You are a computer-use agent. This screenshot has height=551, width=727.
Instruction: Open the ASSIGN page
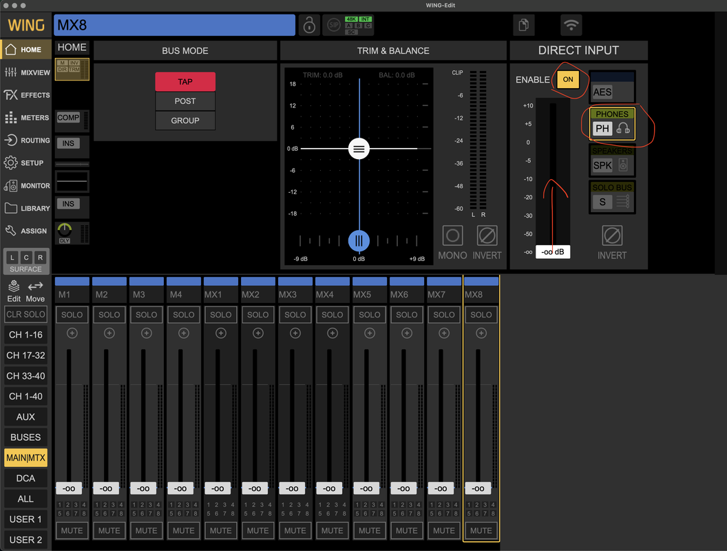[25, 231]
